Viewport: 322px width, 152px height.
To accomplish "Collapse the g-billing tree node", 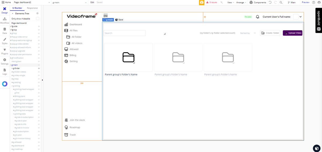I will click(12, 86).
